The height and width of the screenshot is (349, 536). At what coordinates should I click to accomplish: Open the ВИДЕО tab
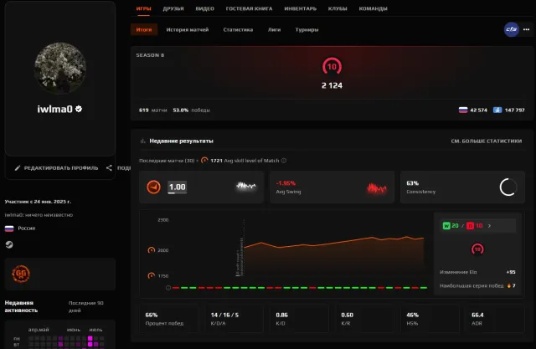(204, 8)
